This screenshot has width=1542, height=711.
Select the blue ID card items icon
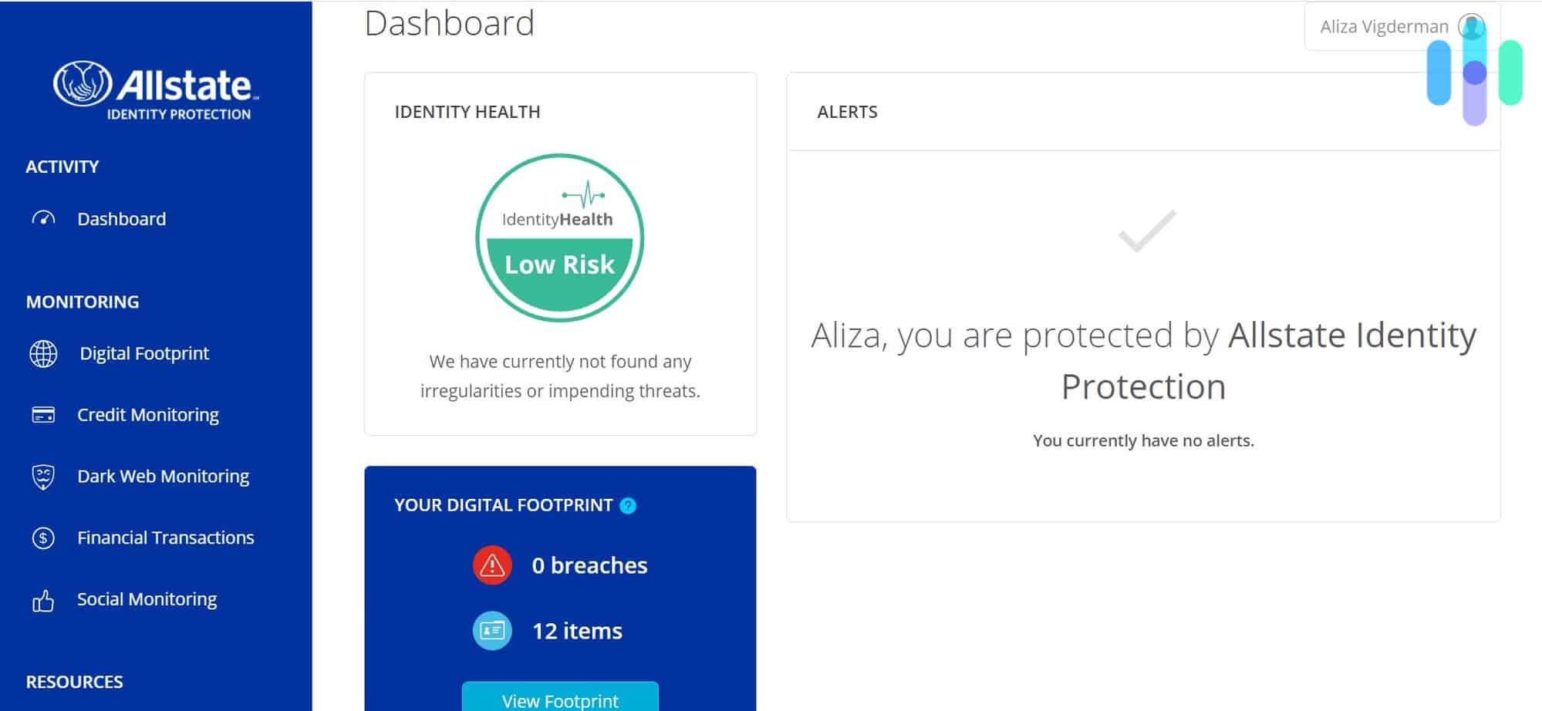[x=492, y=630]
